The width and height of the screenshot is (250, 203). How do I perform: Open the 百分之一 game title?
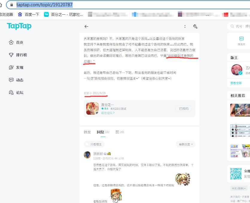[108, 105]
